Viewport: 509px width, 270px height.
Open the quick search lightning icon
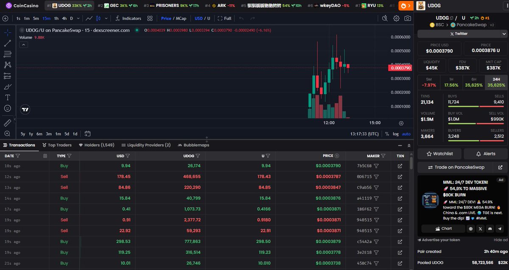click(x=385, y=18)
